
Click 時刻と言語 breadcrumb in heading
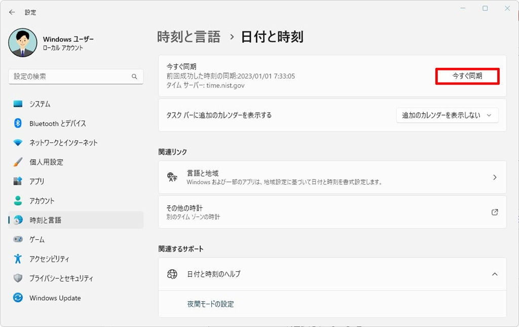tap(189, 37)
